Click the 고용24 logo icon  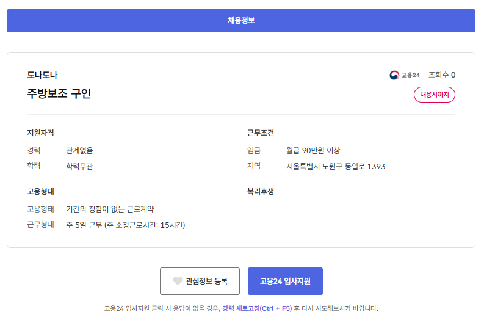point(394,75)
